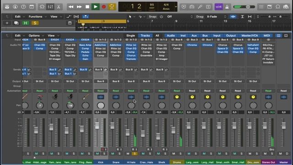Click the red Record button
This screenshot has height=165, width=293.
pyautogui.click(x=104, y=7)
